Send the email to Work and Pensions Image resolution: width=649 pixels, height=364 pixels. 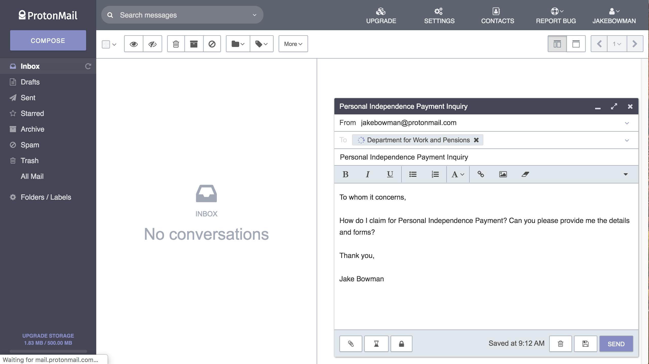pyautogui.click(x=616, y=344)
